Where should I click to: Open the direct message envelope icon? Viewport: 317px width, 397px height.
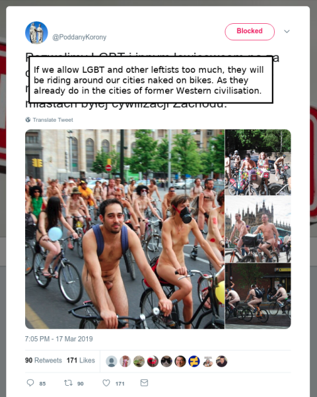click(144, 382)
